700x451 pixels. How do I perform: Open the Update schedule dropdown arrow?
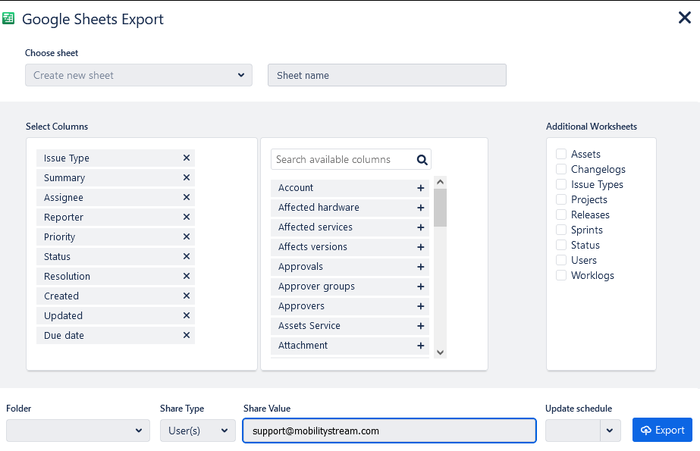(610, 431)
